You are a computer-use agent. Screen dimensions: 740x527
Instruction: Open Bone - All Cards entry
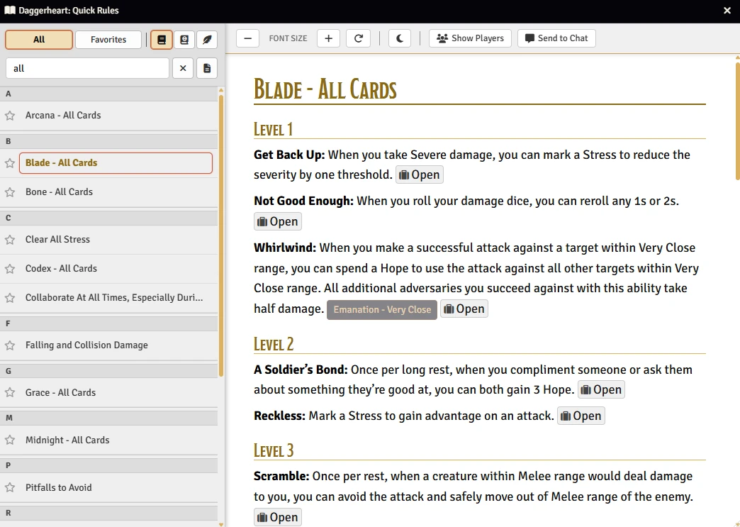coord(116,192)
